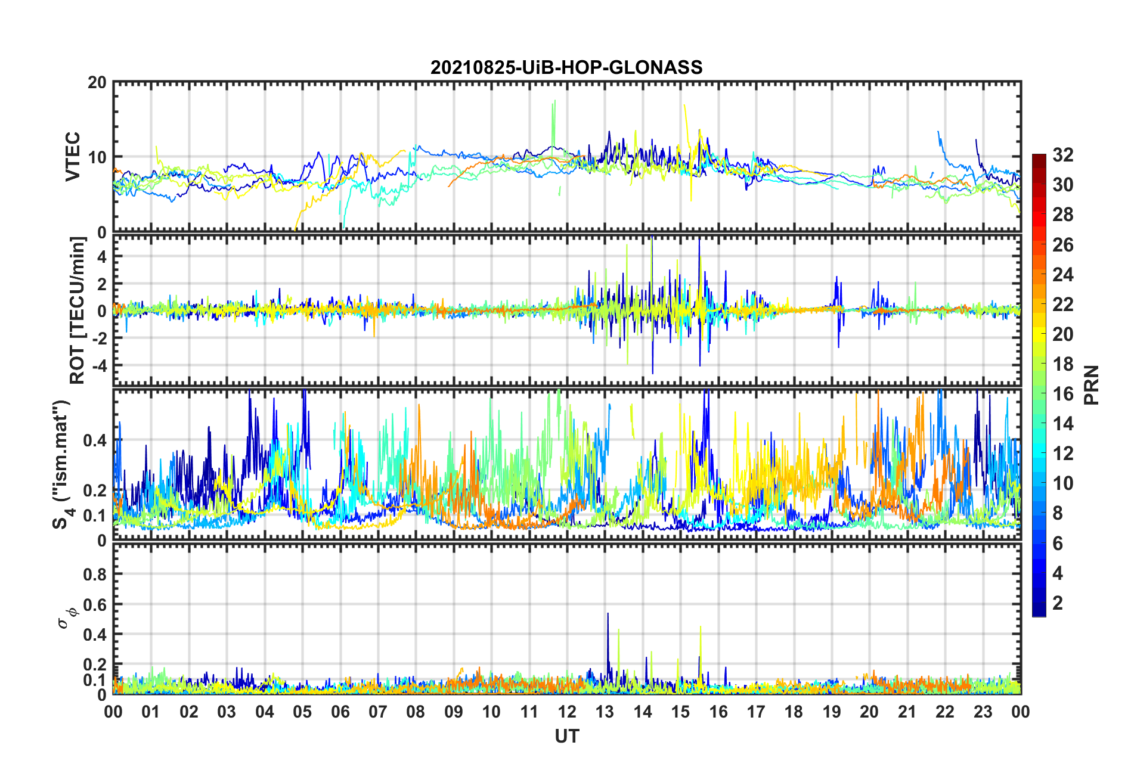This screenshot has height=770, width=1134.
Task: Click the PRN colorbar label
Action: (x=1091, y=385)
